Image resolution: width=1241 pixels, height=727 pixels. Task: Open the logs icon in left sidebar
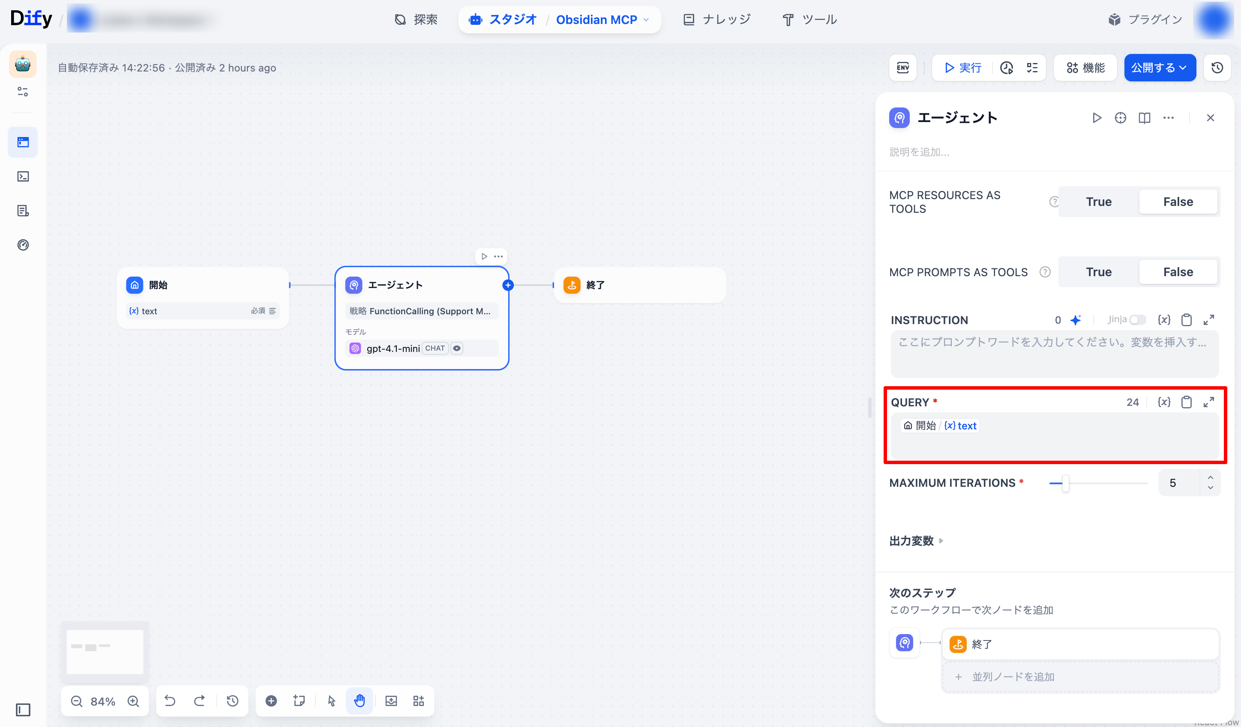pos(23,211)
